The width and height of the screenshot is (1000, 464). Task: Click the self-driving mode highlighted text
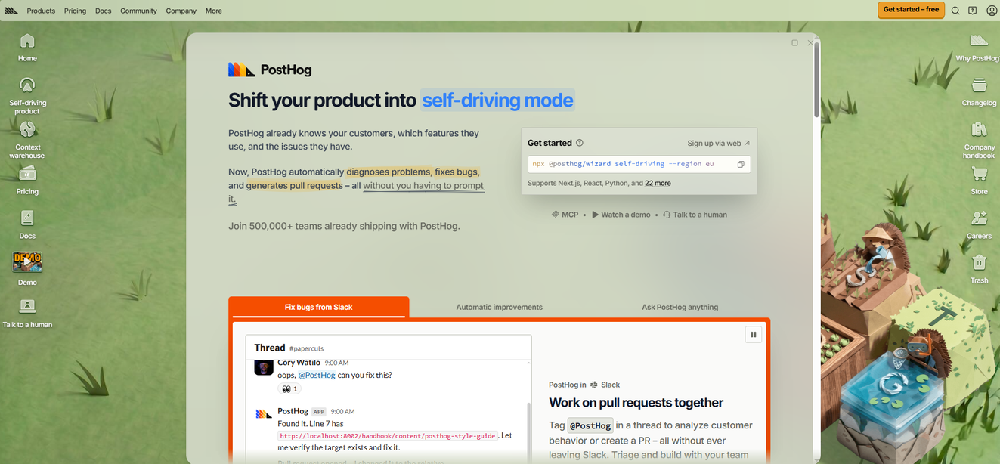coord(498,100)
